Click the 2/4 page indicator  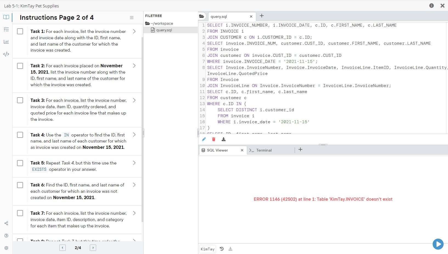(x=78, y=248)
